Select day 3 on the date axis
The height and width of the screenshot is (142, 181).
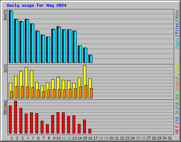pyautogui.click(x=22, y=138)
